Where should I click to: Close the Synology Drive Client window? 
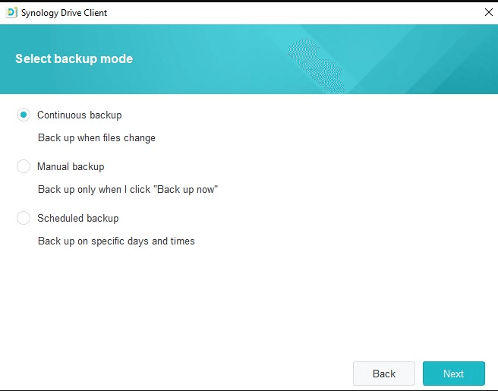pyautogui.click(x=488, y=12)
